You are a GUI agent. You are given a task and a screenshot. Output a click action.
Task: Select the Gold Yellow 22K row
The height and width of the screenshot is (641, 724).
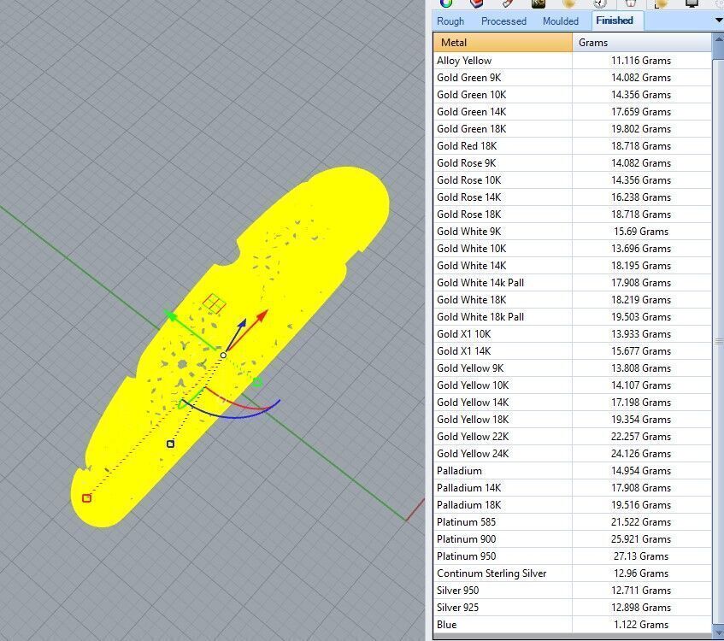point(573,437)
